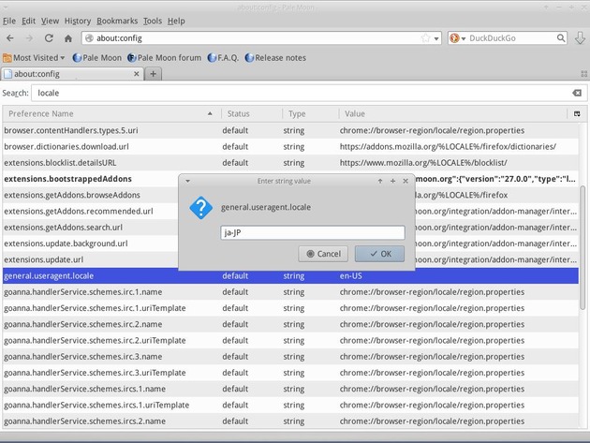
Task: Clear the locale search text
Action: click(x=577, y=93)
